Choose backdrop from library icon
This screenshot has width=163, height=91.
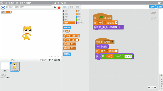[x=2, y=78]
